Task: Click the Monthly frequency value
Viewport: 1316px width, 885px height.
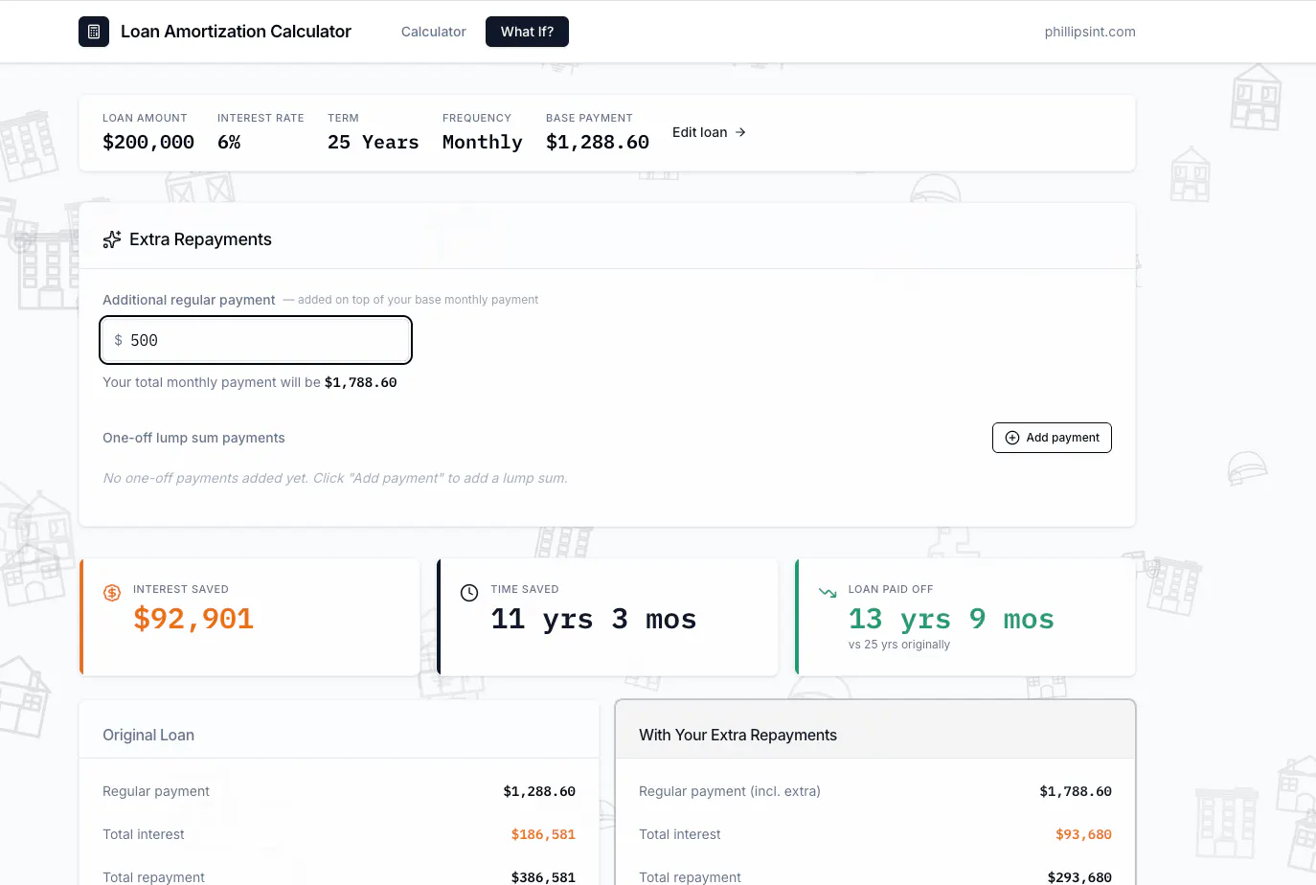Action: point(483,142)
